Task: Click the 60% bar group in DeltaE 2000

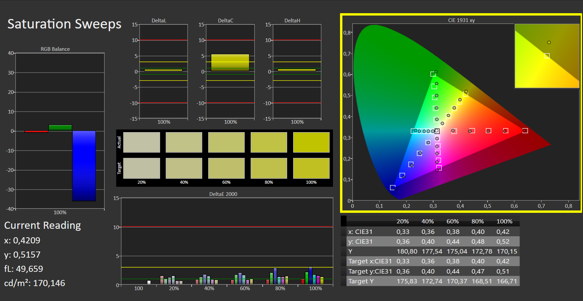Action: 242,278
